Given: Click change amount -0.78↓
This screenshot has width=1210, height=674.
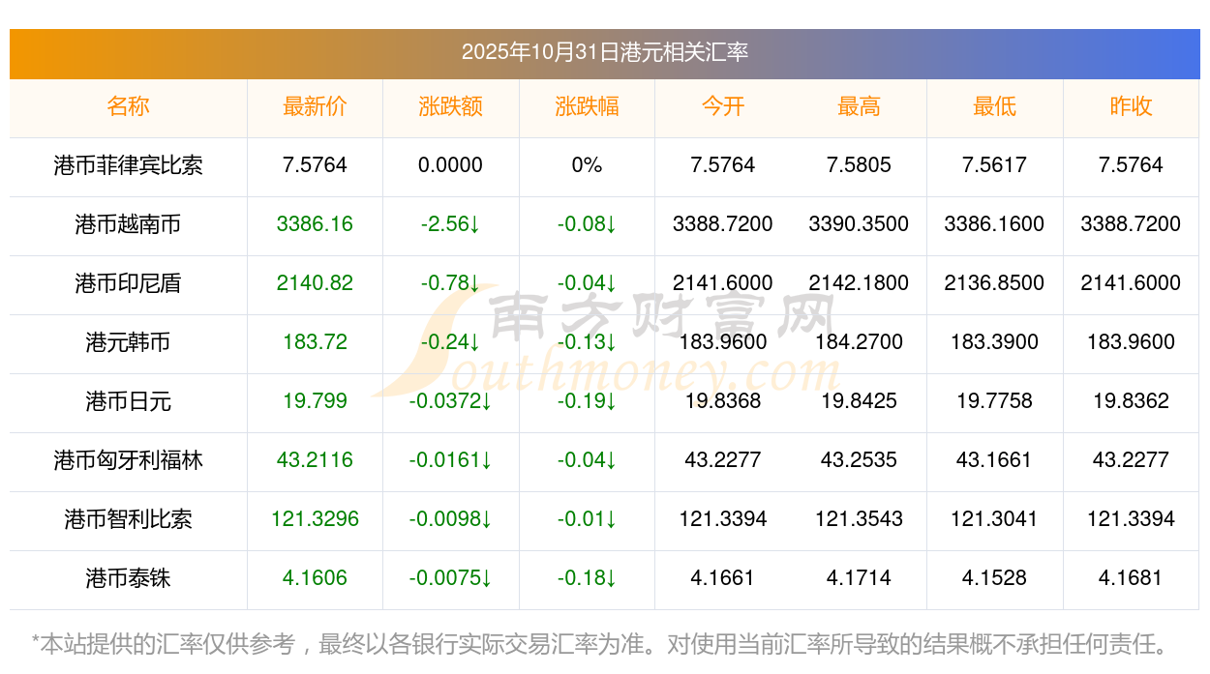Looking at the screenshot, I should tap(450, 283).
